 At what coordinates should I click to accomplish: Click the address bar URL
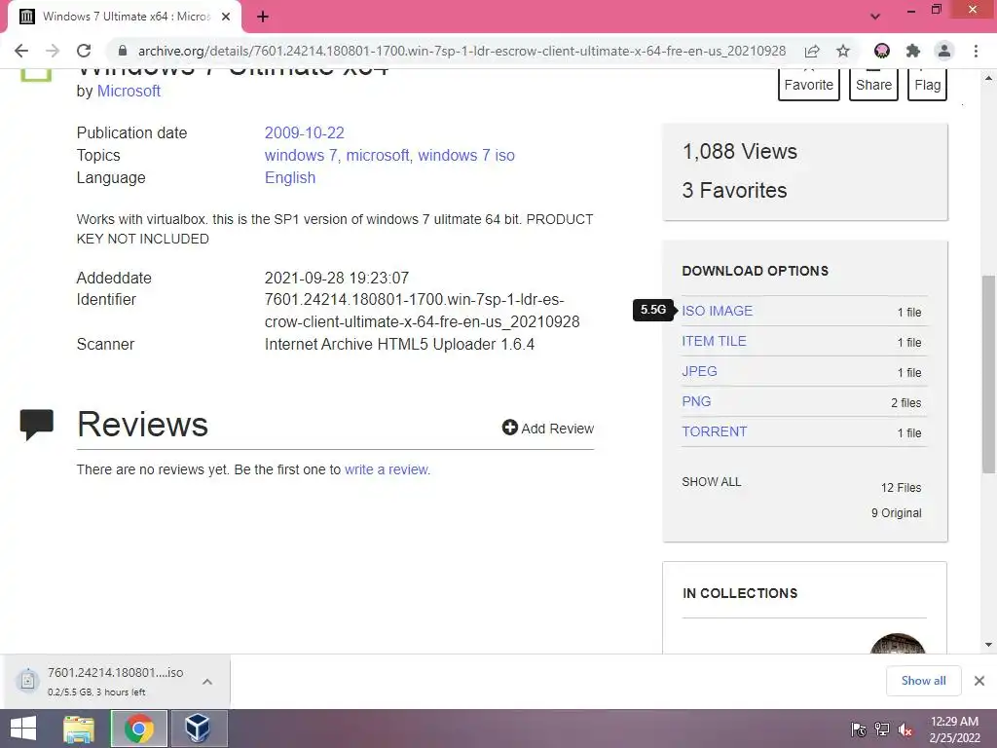click(462, 51)
